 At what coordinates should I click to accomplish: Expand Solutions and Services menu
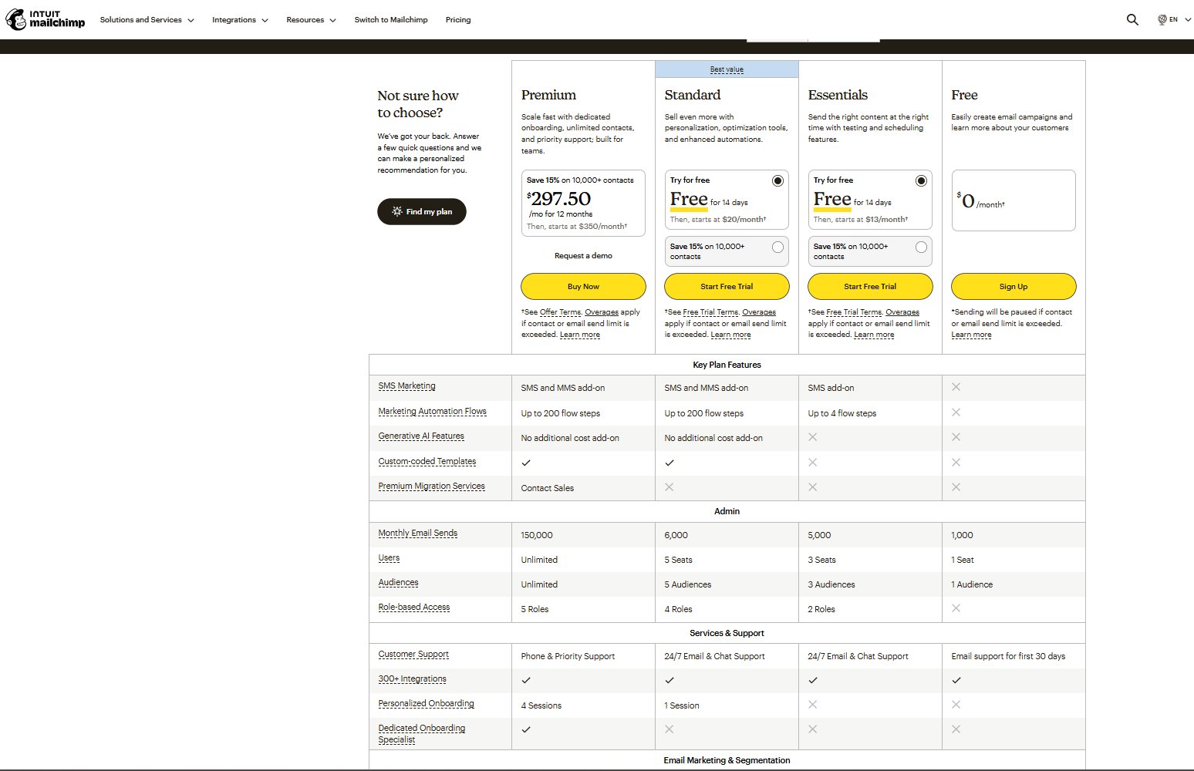click(x=147, y=20)
